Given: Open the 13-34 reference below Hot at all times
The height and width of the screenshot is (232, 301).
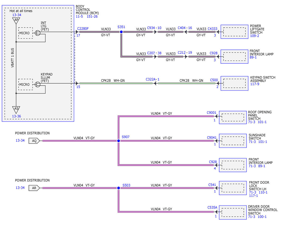Looking at the screenshot, I should (x=16, y=15).
